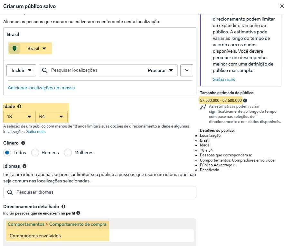The image size is (284, 246).
Task: Open the Procurar dropdown
Action: (x=162, y=70)
